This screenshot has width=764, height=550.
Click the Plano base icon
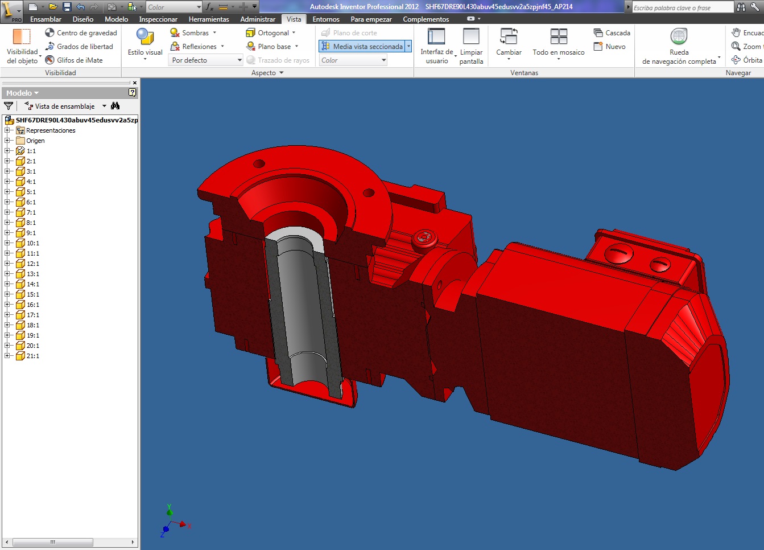[x=250, y=47]
